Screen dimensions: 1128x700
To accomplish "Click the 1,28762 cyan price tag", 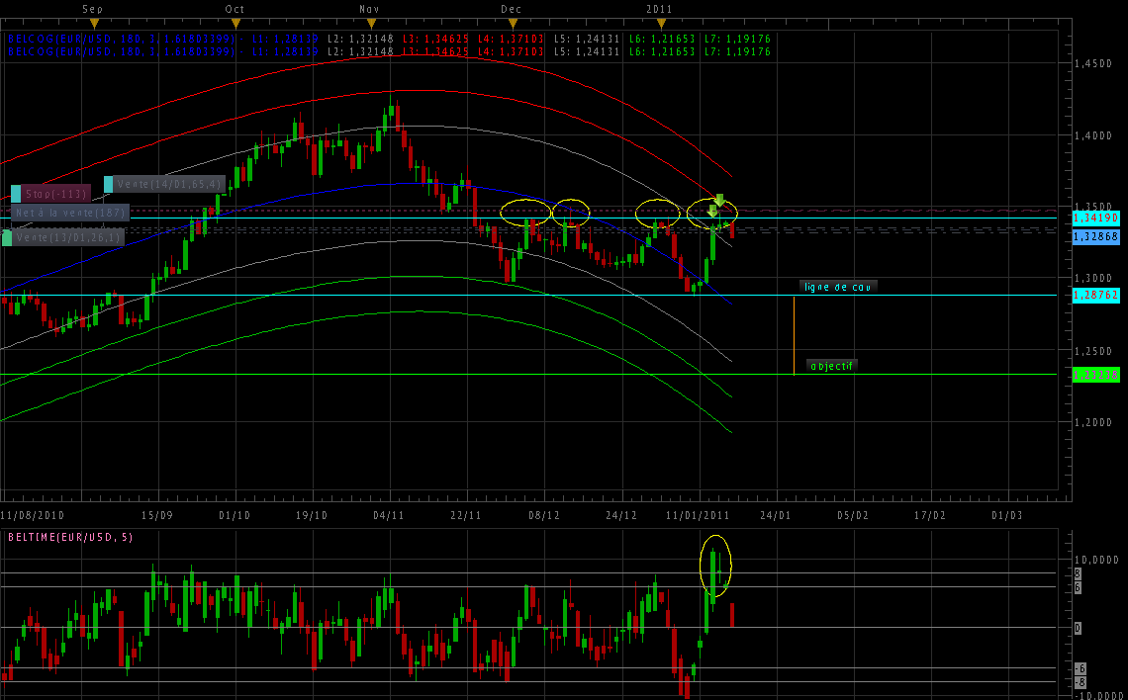I will pyautogui.click(x=1095, y=296).
